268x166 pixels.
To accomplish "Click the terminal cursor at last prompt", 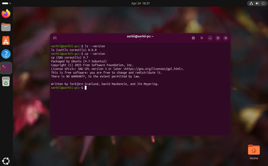I will coord(86,88).
